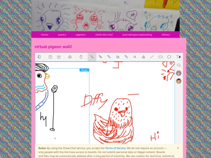Select the highlighter marker tool left of pointer

pyautogui.click(x=126, y=57)
